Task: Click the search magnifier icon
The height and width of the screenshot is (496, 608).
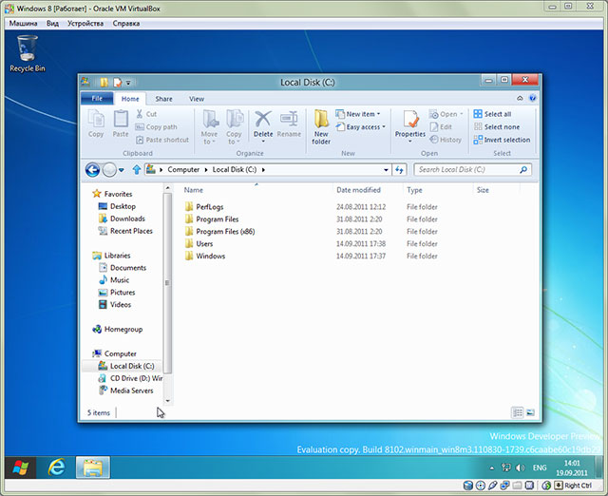Action: (523, 169)
